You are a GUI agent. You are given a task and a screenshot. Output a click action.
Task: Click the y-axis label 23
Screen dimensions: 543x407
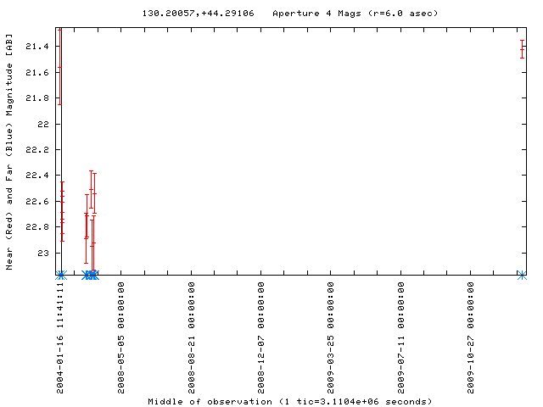point(43,254)
